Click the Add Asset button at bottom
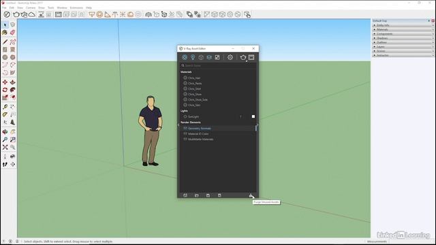This screenshot has width=436, height=245. point(185,195)
